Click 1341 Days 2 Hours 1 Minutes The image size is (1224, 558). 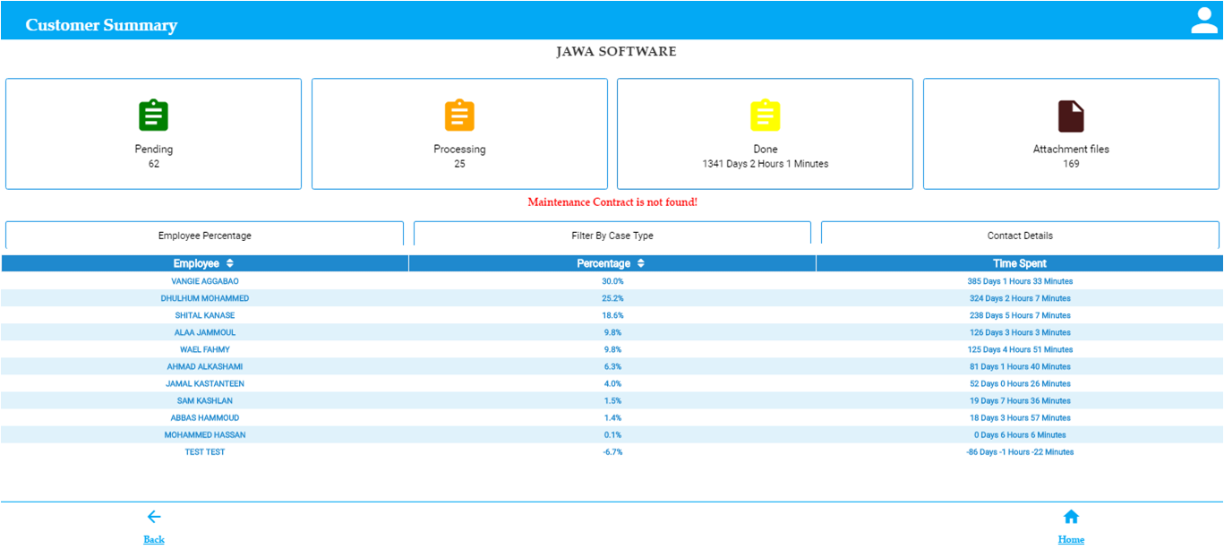click(766, 164)
